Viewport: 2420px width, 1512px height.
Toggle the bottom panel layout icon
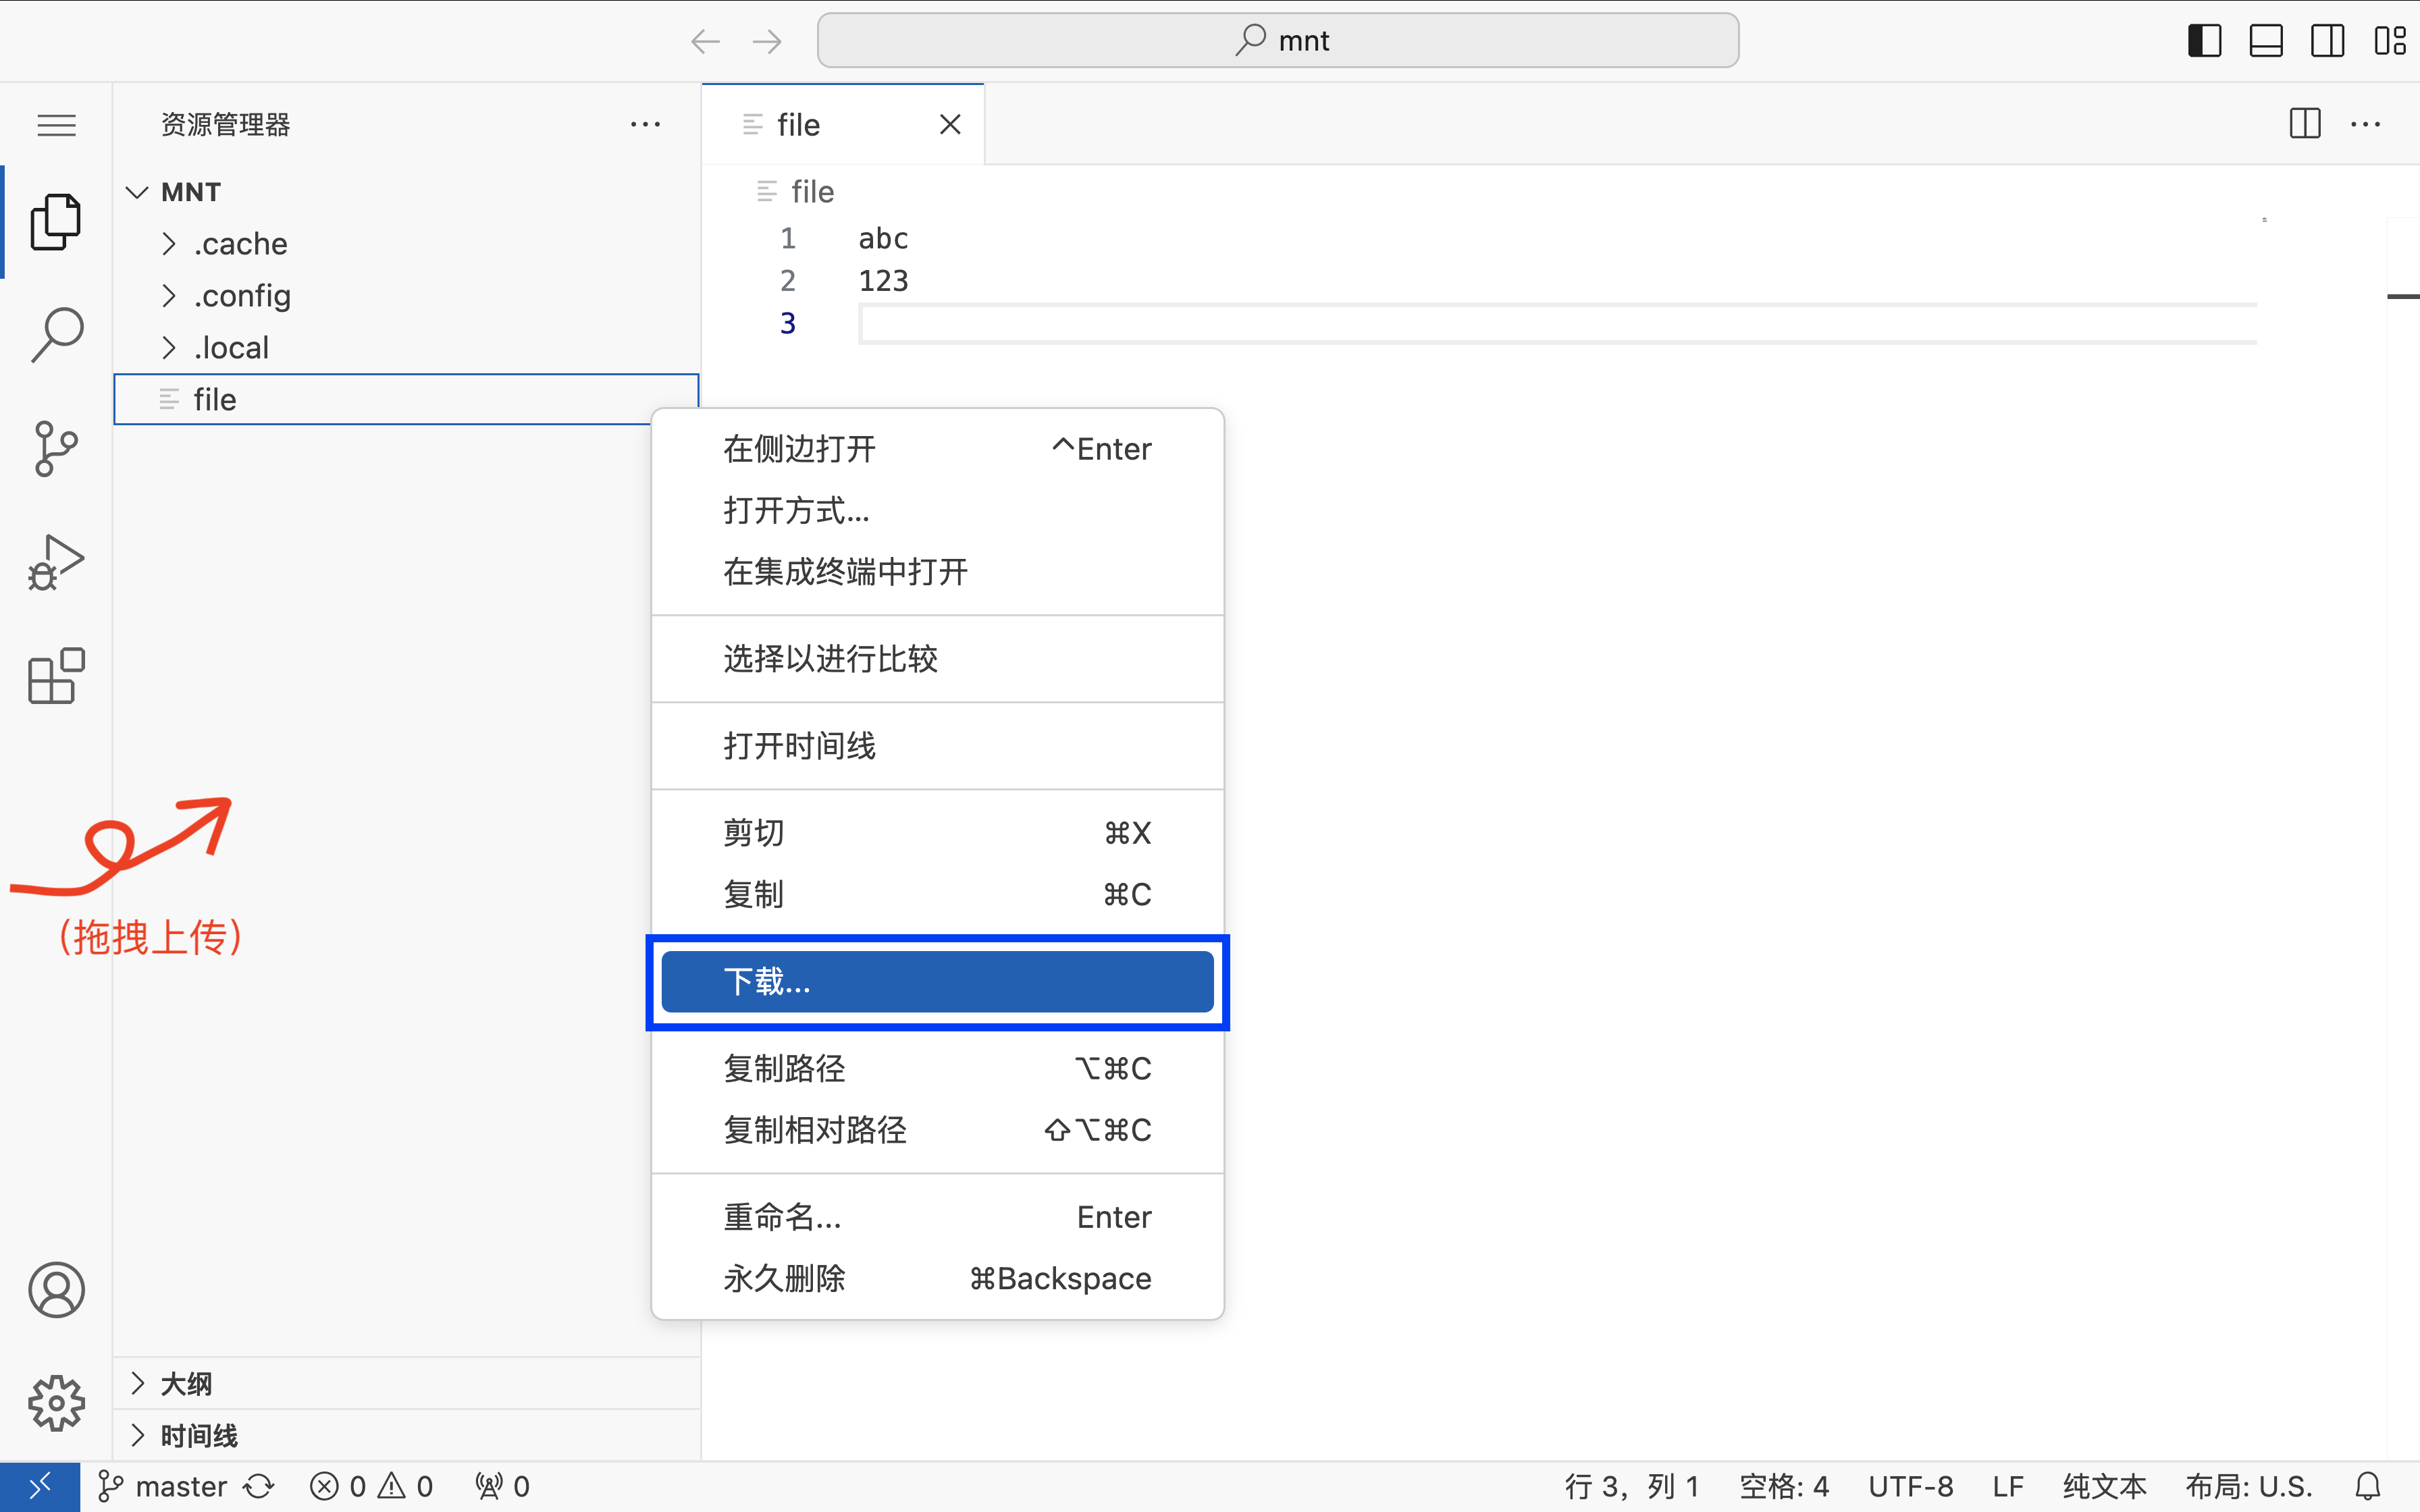[2266, 41]
